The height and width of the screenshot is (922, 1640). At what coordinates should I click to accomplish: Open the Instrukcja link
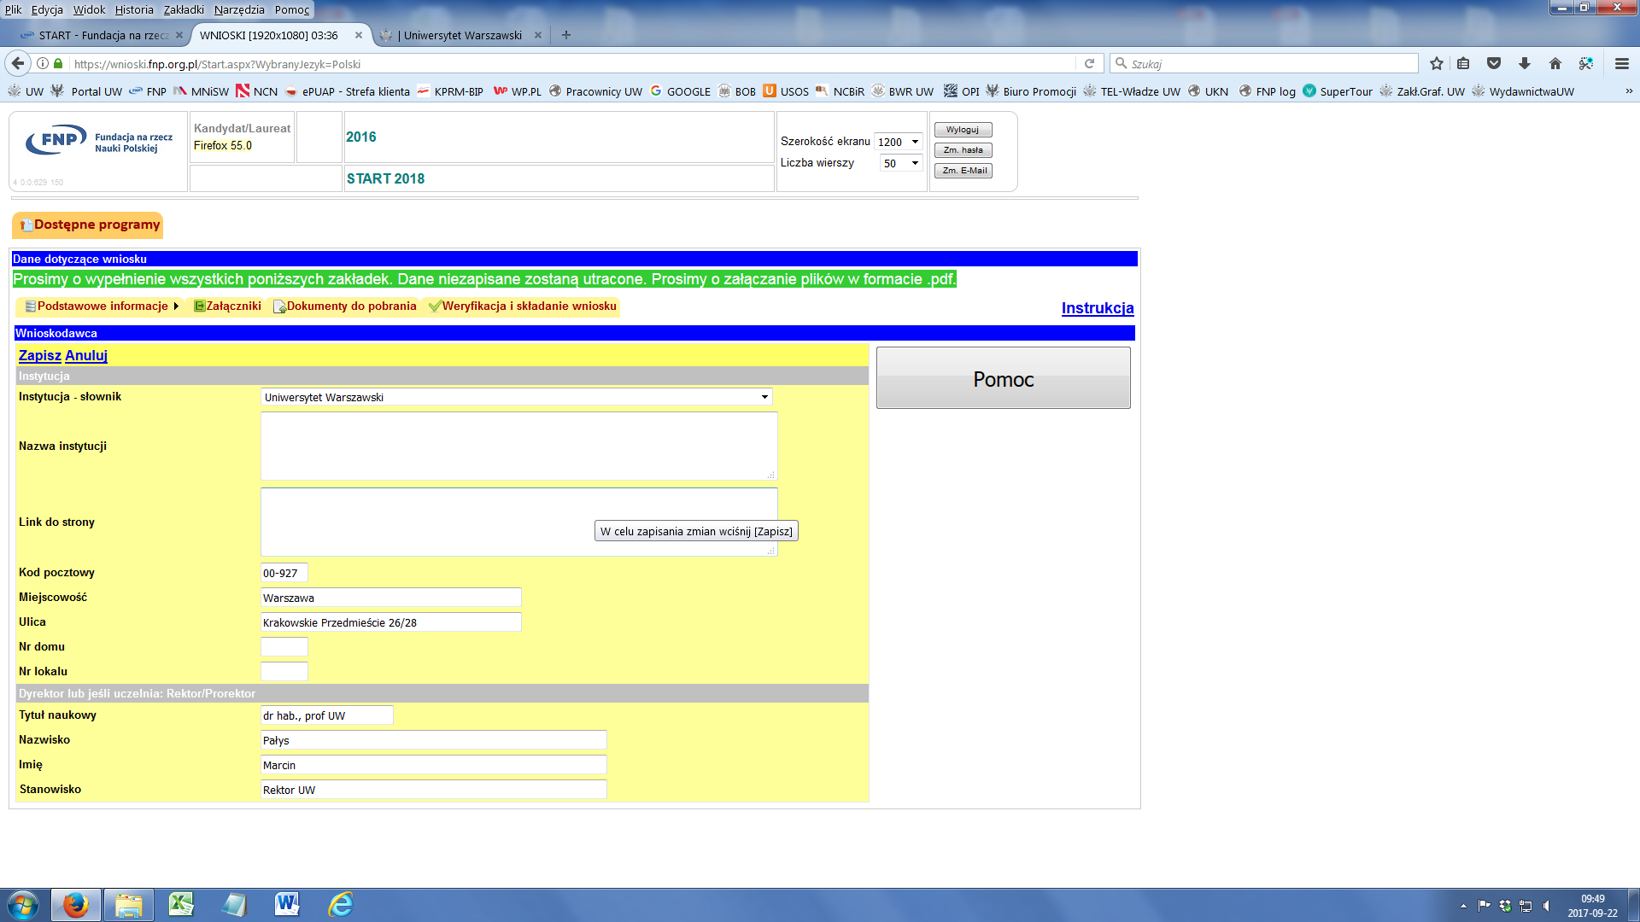(x=1097, y=308)
